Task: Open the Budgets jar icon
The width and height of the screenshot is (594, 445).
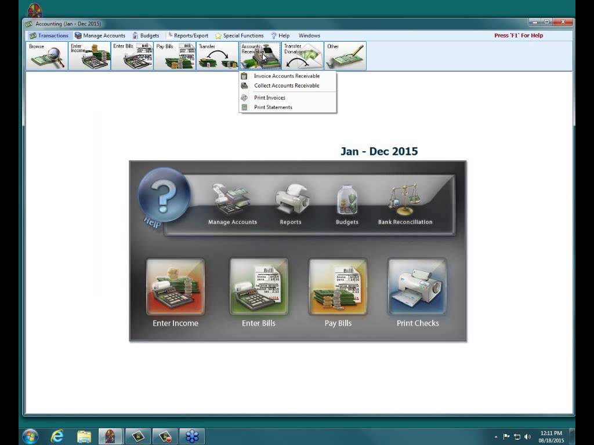Action: (346, 200)
